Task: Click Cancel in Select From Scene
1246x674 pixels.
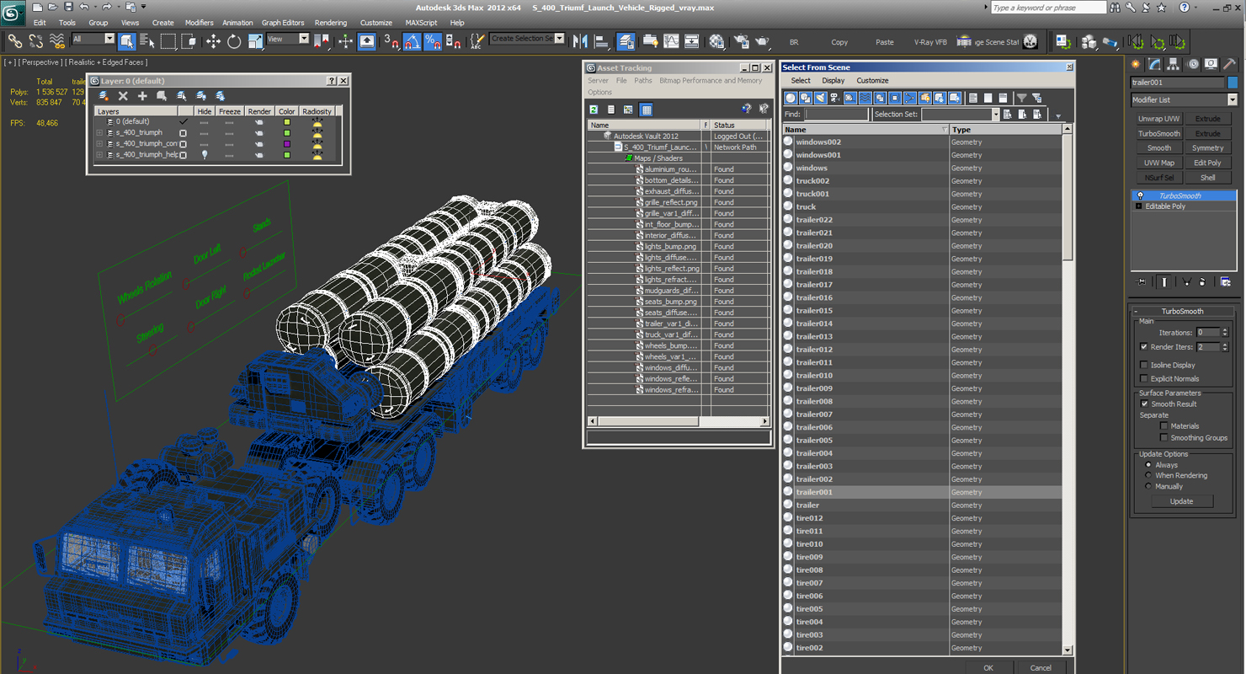Action: 1041,667
